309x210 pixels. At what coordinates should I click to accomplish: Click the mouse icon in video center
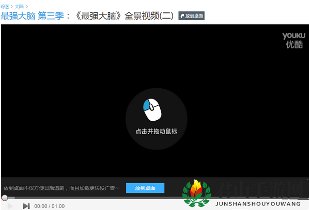pos(152,109)
